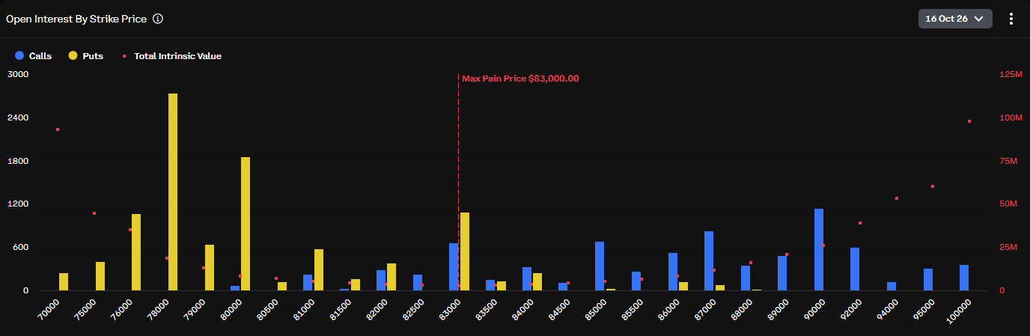This screenshot has width=1030, height=336.
Task: Click the 100000 strike axis label
Action: click(x=959, y=310)
